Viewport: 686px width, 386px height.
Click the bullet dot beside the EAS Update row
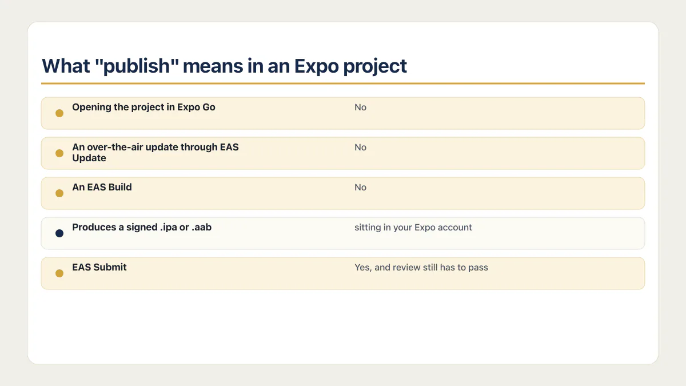59,153
